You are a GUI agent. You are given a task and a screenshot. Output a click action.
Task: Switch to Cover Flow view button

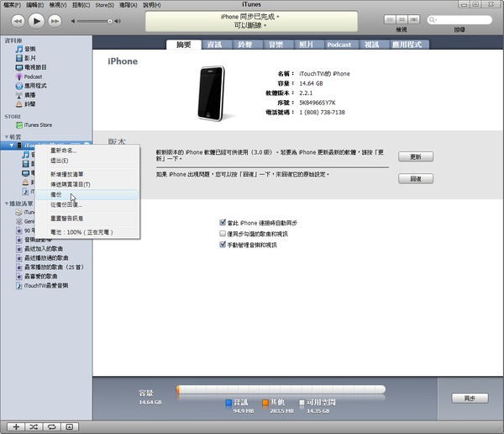click(x=414, y=19)
